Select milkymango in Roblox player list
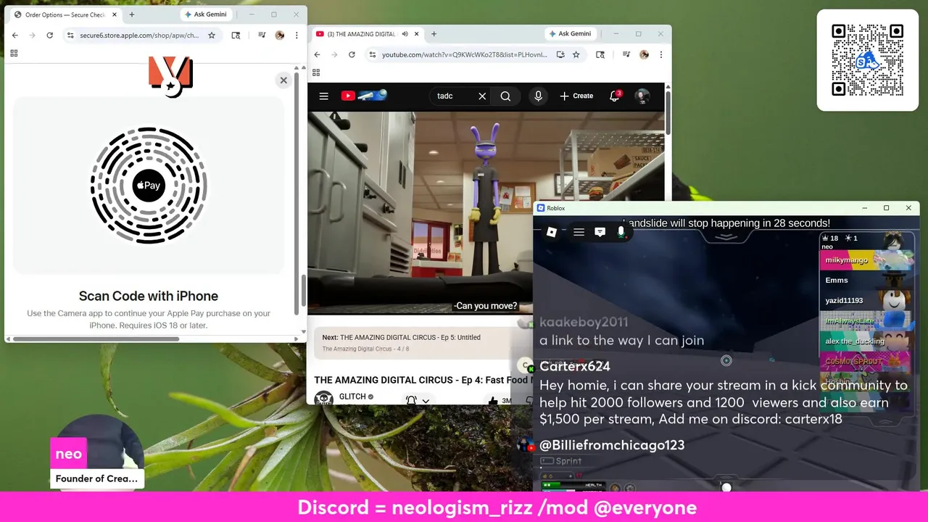This screenshot has height=522, width=928. click(868, 260)
